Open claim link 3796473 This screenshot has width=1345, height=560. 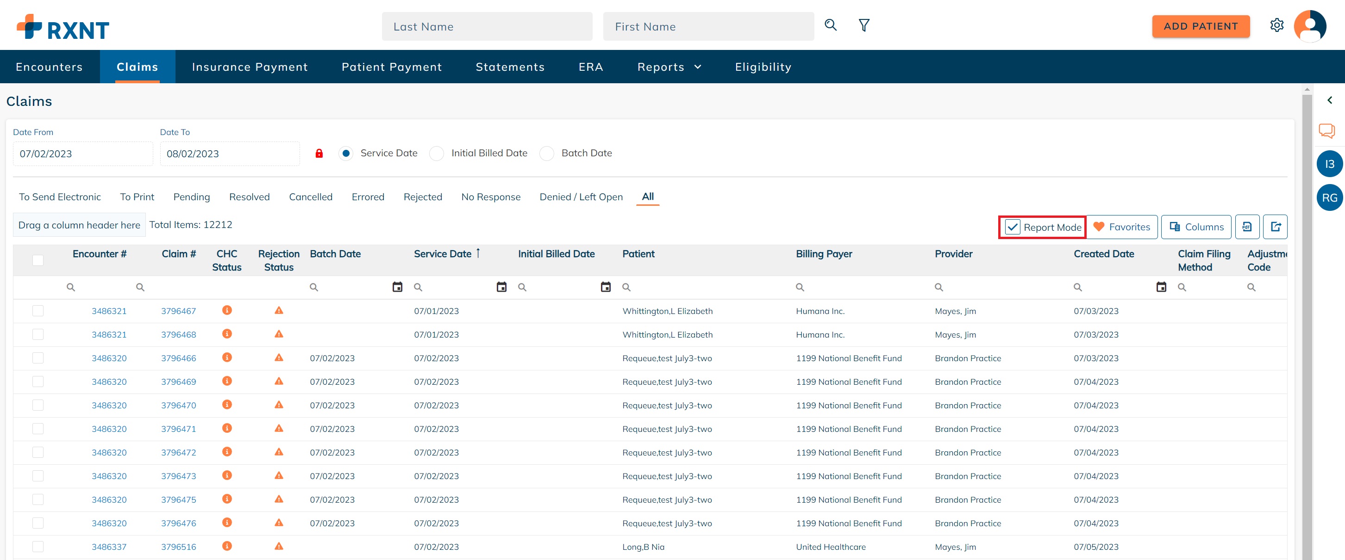tap(178, 476)
